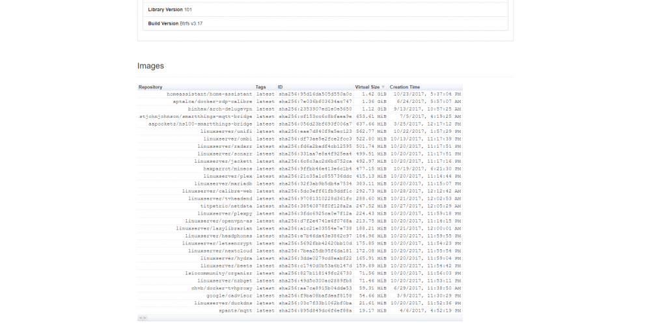Sort by the ID column header
This screenshot has width=651, height=335.
280,87
